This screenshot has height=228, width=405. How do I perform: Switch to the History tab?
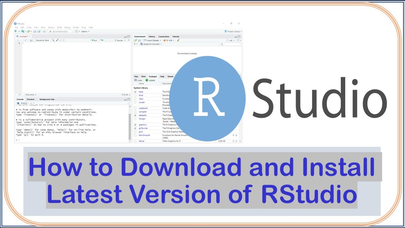[152, 36]
